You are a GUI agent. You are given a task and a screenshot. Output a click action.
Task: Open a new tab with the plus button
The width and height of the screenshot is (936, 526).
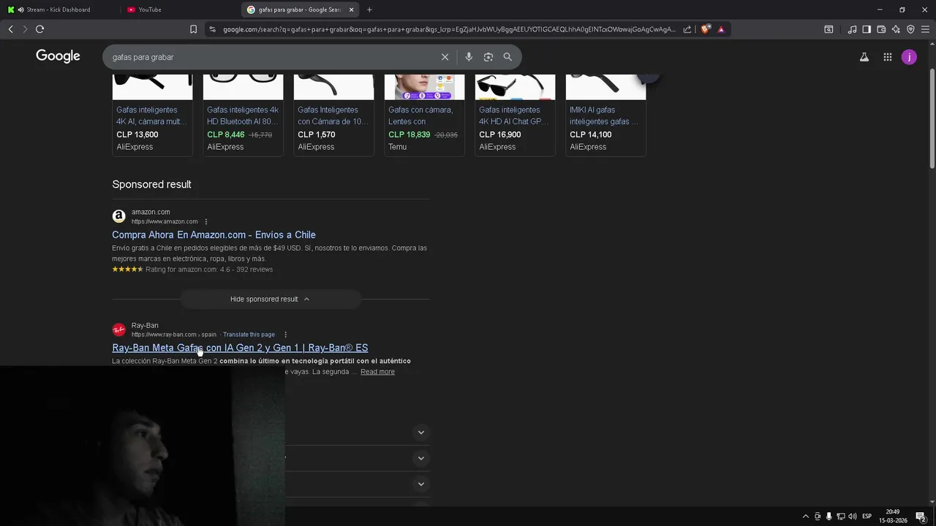[369, 9]
